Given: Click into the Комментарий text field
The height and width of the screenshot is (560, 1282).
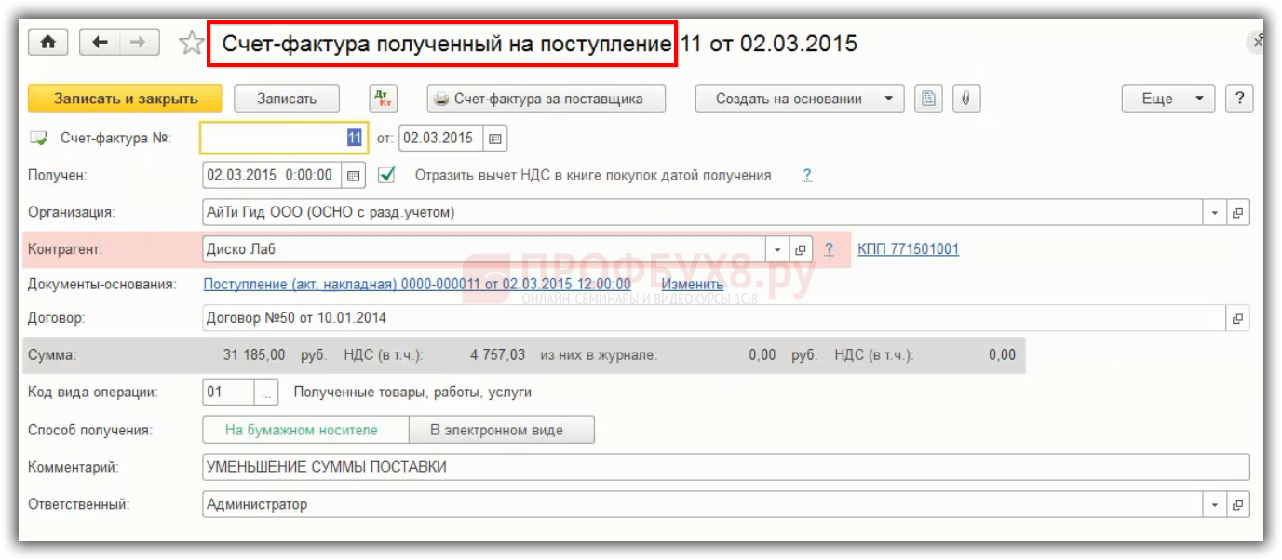Looking at the screenshot, I should (x=724, y=467).
